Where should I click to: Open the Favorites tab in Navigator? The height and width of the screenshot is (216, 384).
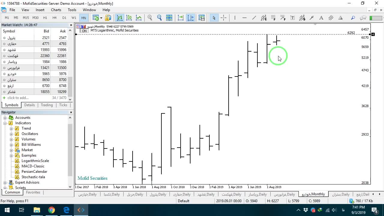click(x=33, y=192)
